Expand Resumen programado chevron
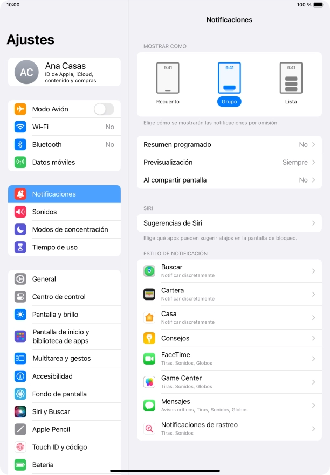Viewport: 330px width, 475px height. (x=314, y=144)
